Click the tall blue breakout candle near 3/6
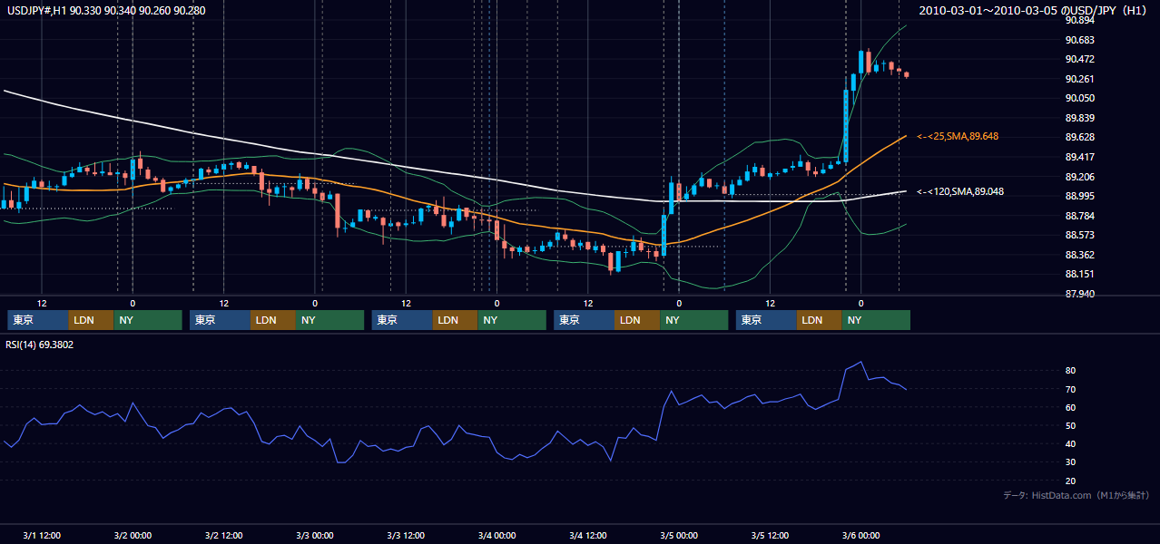 click(x=846, y=126)
